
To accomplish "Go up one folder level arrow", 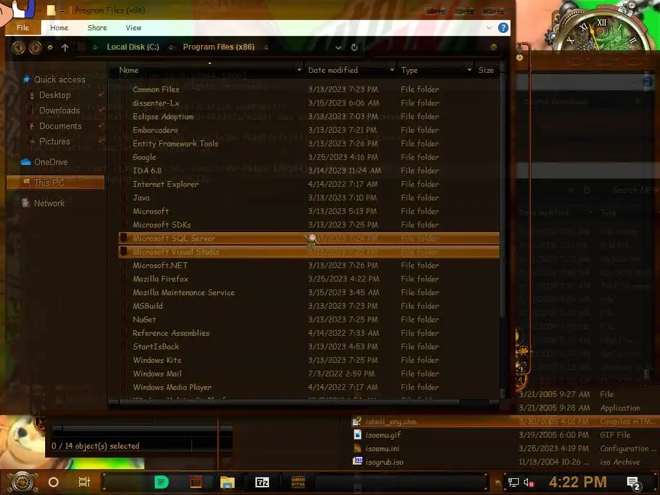I will click(x=65, y=48).
